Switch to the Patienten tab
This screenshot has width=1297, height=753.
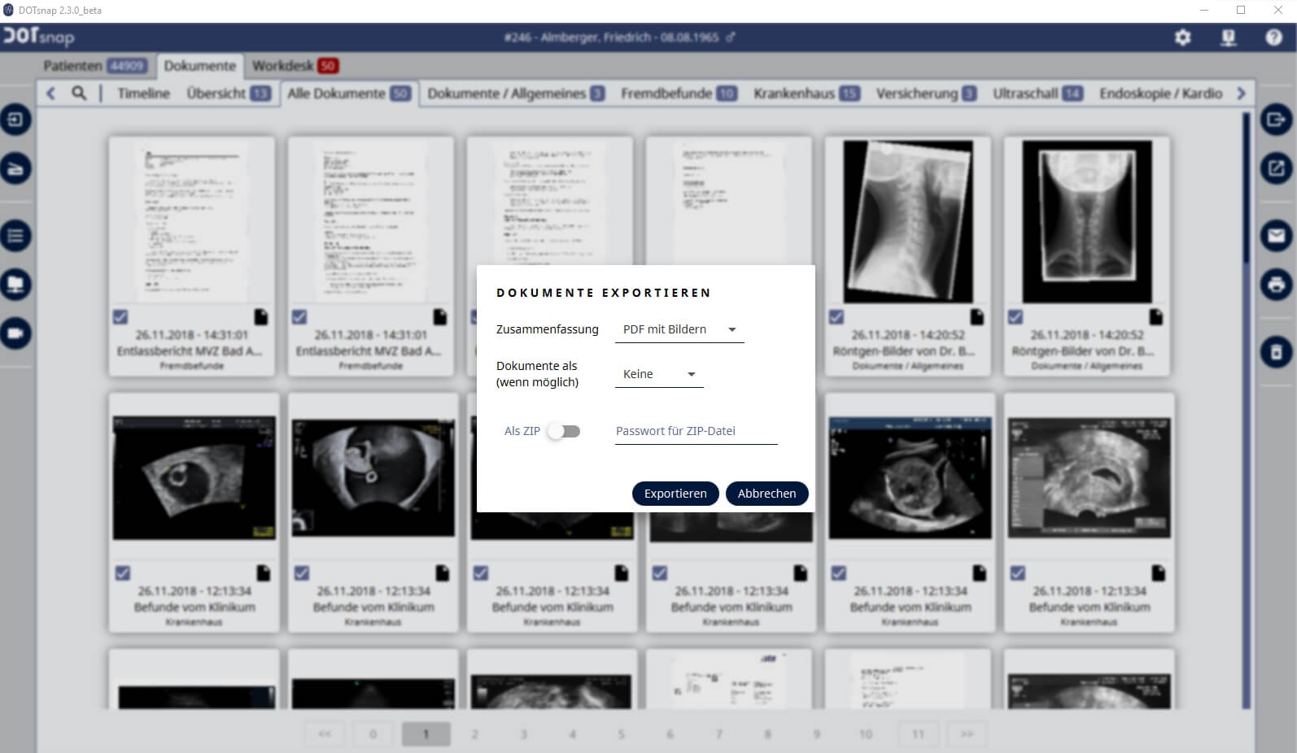pos(94,66)
